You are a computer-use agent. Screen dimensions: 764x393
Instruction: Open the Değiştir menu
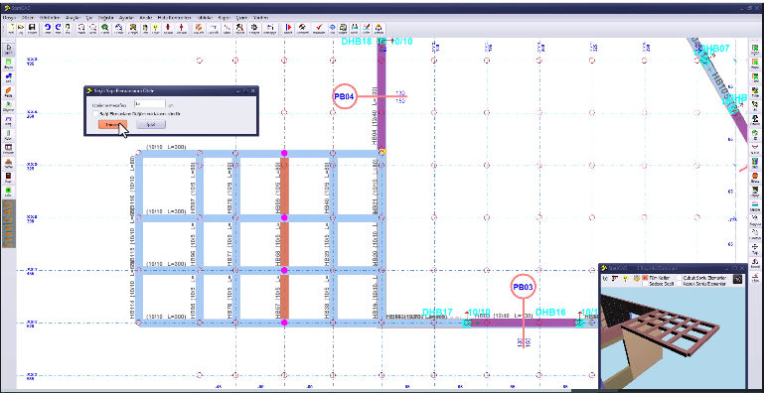pos(105,18)
